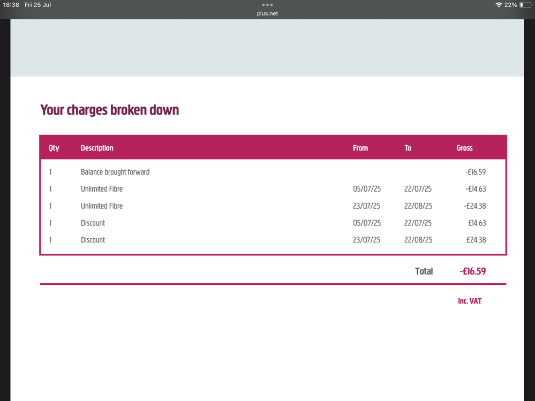Tap the Fri 25 Jul date
Viewport: 535px width, 401px height.
pyautogui.click(x=38, y=5)
